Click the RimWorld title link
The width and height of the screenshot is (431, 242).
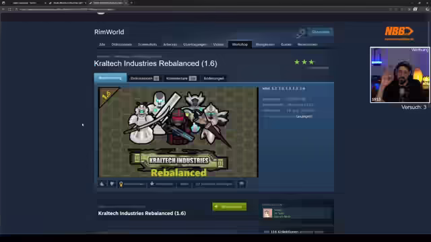(109, 32)
